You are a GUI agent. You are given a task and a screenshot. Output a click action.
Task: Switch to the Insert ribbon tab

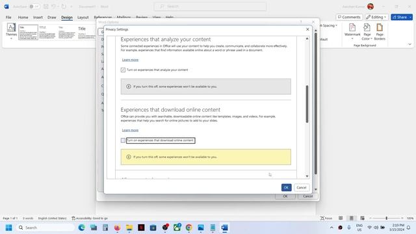[38, 18]
